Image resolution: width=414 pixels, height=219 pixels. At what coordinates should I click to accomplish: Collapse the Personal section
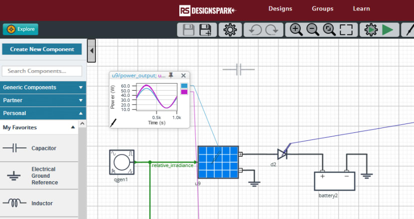(43, 113)
